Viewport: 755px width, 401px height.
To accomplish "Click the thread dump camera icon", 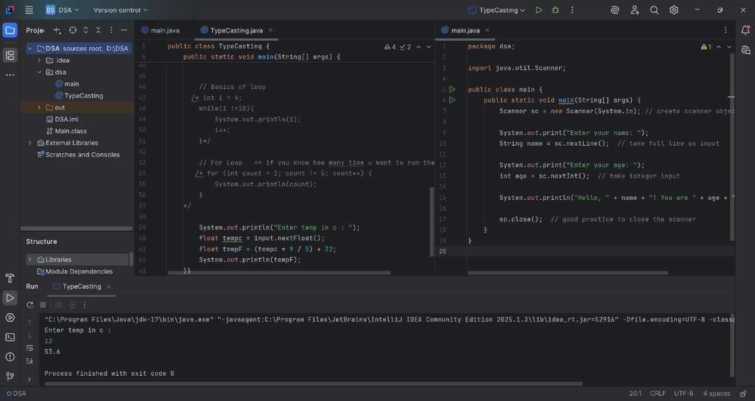I will coord(59,305).
